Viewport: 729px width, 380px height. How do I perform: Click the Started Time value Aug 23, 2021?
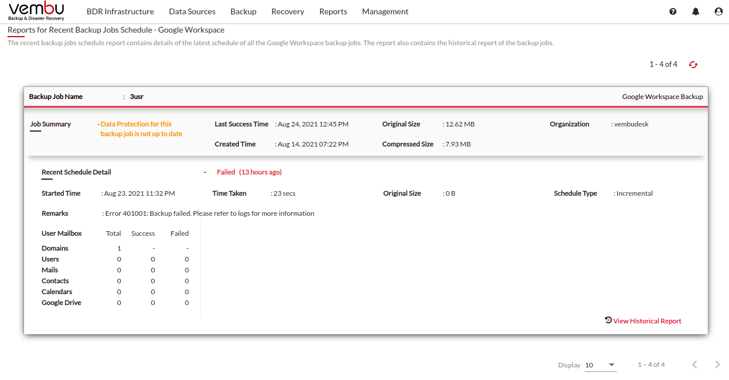[140, 193]
